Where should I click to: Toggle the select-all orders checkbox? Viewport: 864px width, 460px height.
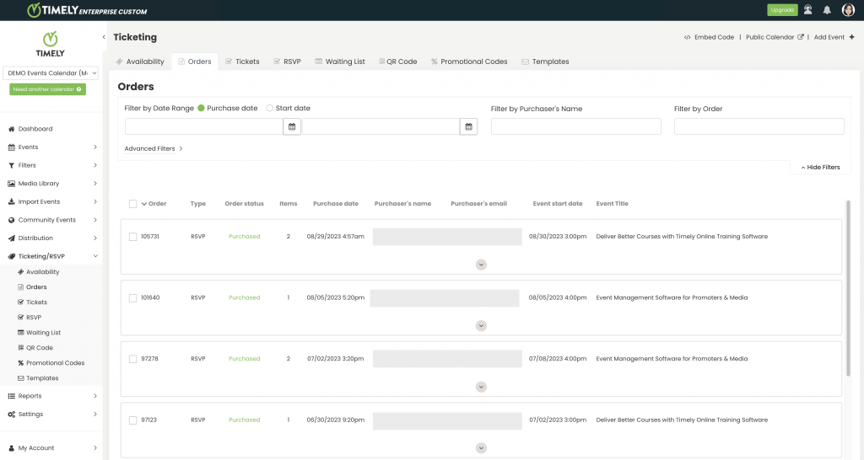(x=132, y=204)
